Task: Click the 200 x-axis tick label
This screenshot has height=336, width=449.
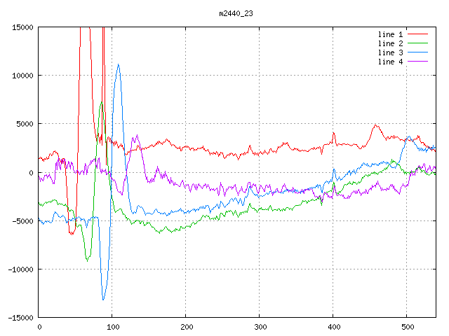Action: [187, 327]
